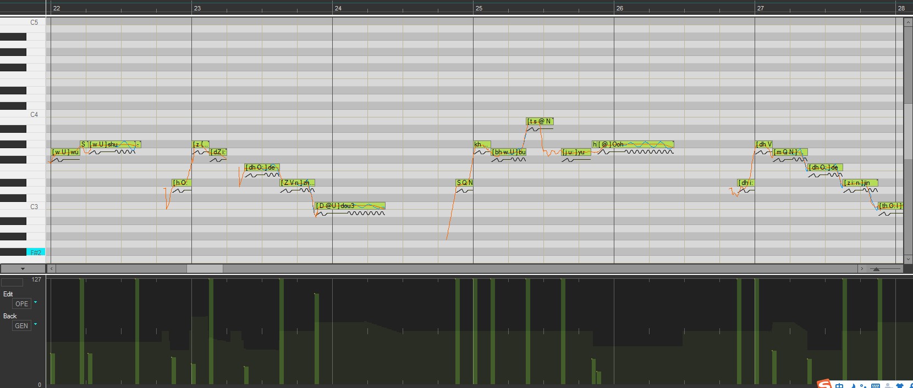Select the "wu" note at measure 22
Screen dimensions: 913x388
coord(65,152)
